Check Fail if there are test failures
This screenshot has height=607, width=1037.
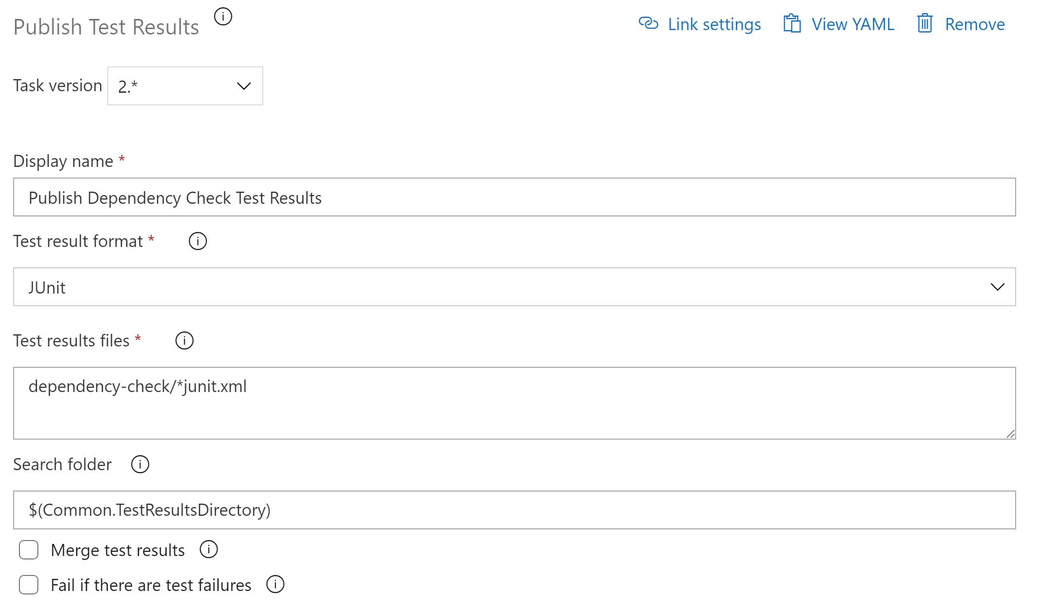pyautogui.click(x=29, y=585)
